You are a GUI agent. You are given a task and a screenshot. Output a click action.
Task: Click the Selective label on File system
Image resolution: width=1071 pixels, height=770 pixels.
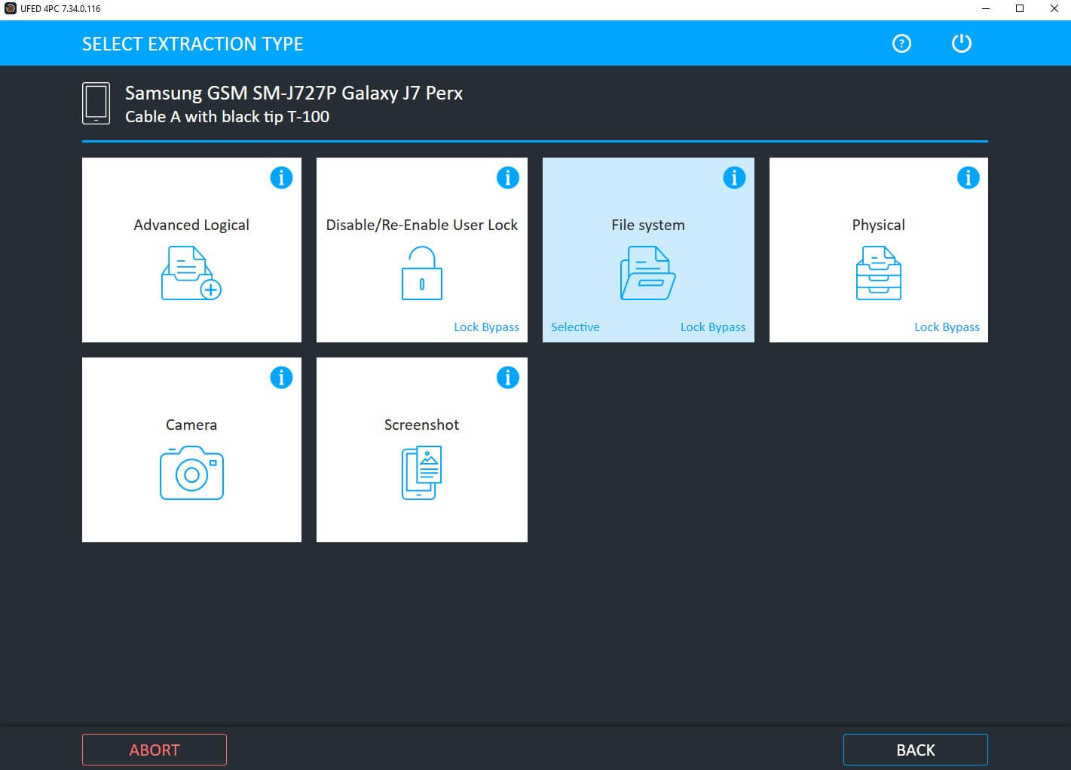(x=575, y=327)
